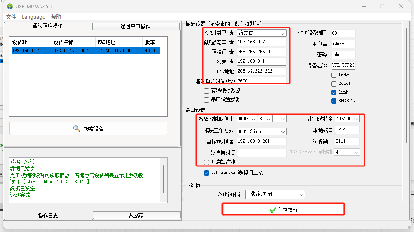Viewport: 414px width, 232px height.
Task: Switch to the 数据流 tab
Action: coord(136,215)
